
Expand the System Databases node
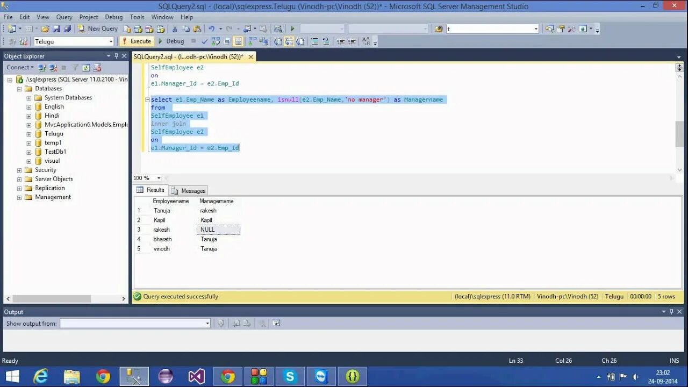tap(29, 98)
